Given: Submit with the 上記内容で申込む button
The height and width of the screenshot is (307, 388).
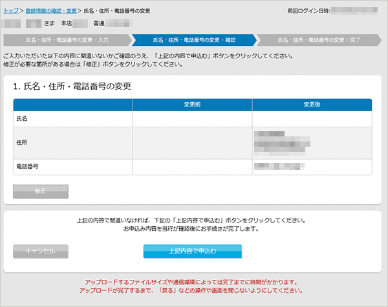Looking at the screenshot, I should pyautogui.click(x=192, y=251).
